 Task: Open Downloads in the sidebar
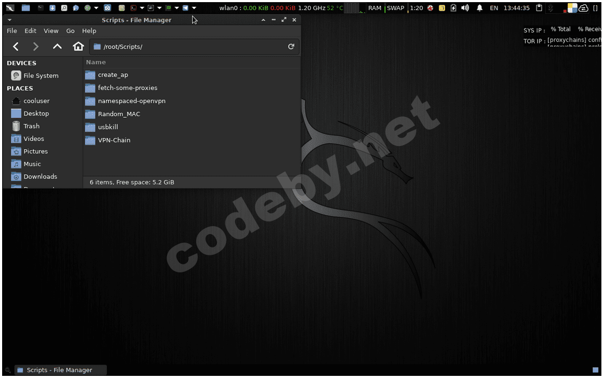[x=34, y=177]
